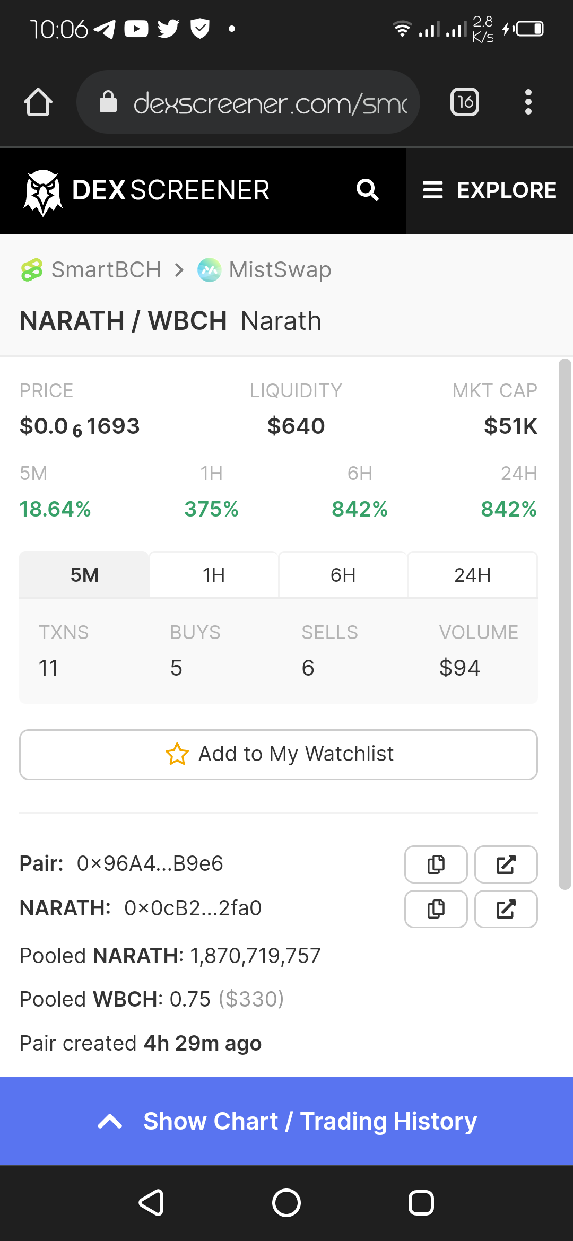
Task: Switch to the 24H transactions tab
Action: point(473,575)
